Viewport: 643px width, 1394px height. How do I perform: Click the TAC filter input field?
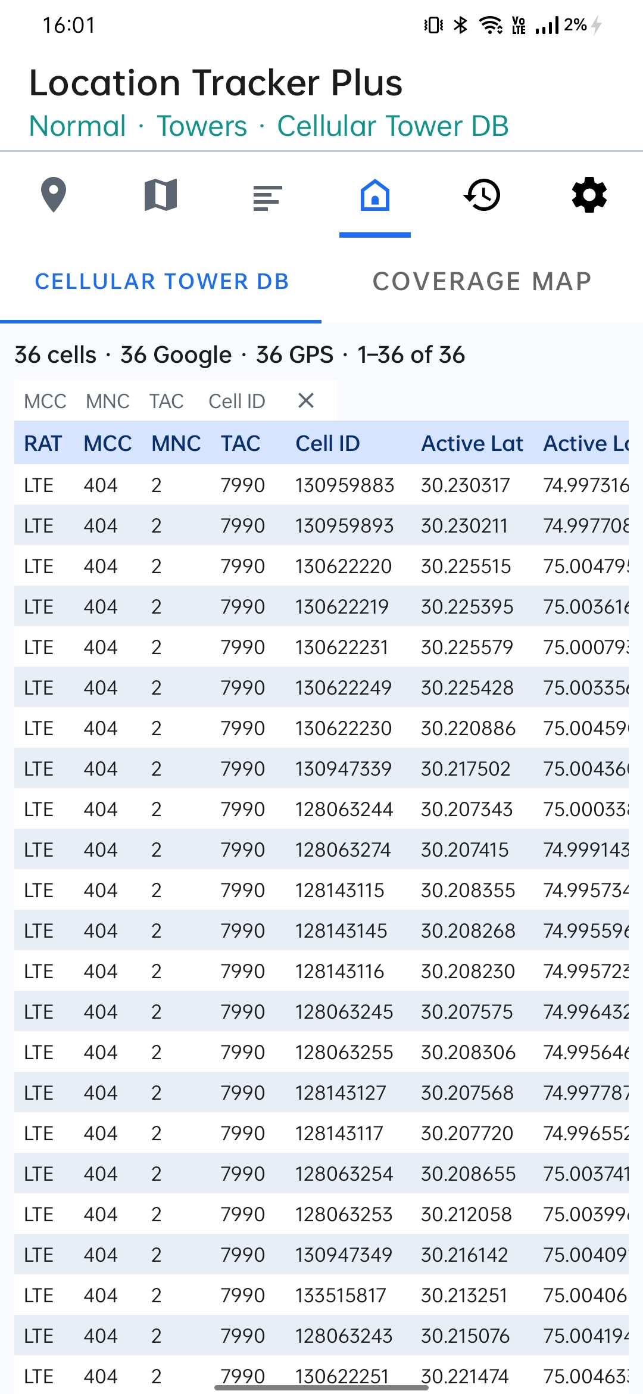click(167, 401)
